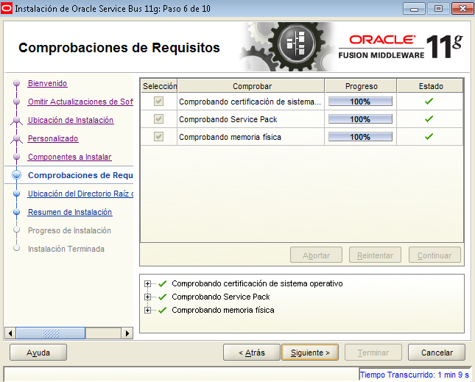Click the Comprobaciones de Requisitos current step bullet
The height and width of the screenshot is (382, 475).
[x=17, y=175]
